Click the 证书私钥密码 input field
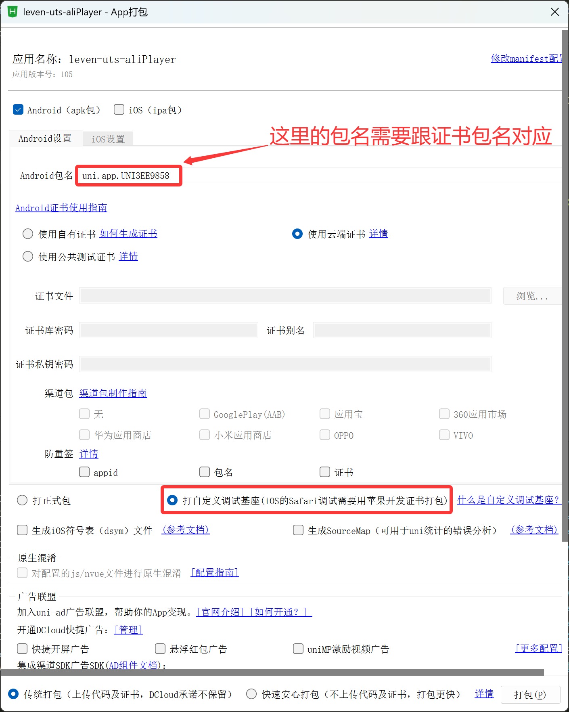The image size is (569, 712). [x=285, y=364]
